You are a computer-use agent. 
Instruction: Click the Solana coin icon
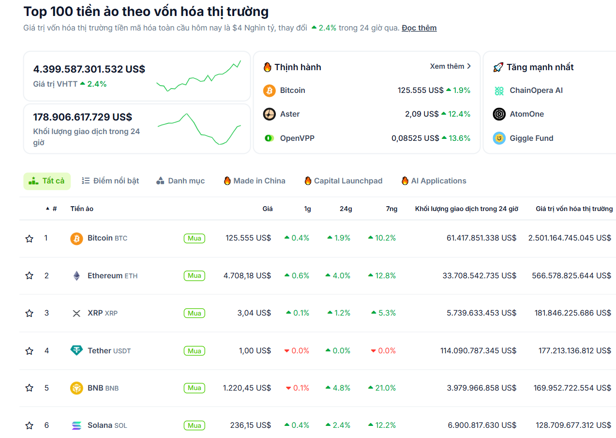[76, 425]
